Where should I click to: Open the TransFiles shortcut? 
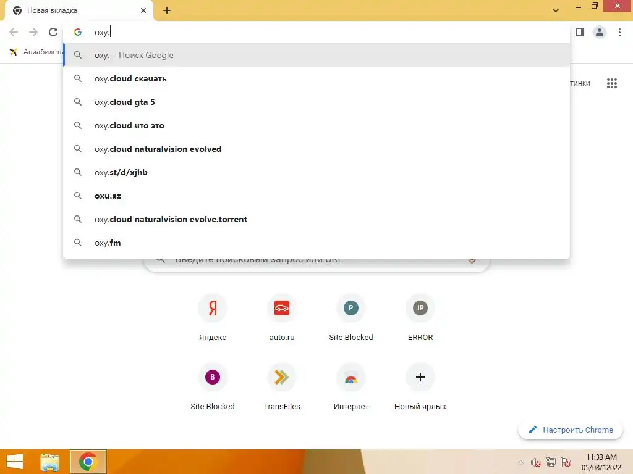(x=282, y=387)
